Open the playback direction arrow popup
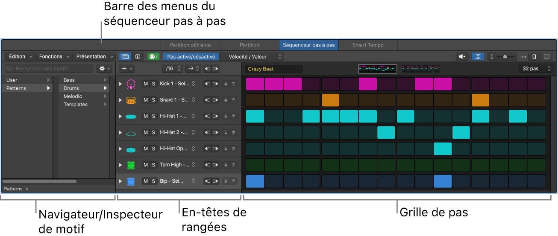558x236 pixels. click(193, 68)
